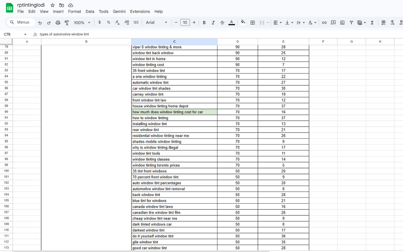Click the Create a filter icon

click(351, 22)
